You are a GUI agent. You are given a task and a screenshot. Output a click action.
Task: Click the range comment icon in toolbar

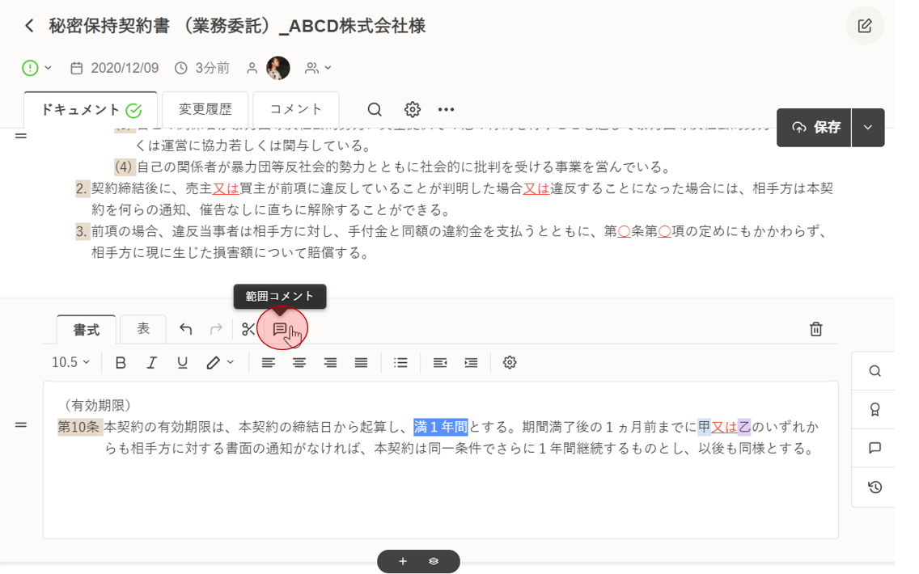pyautogui.click(x=280, y=329)
